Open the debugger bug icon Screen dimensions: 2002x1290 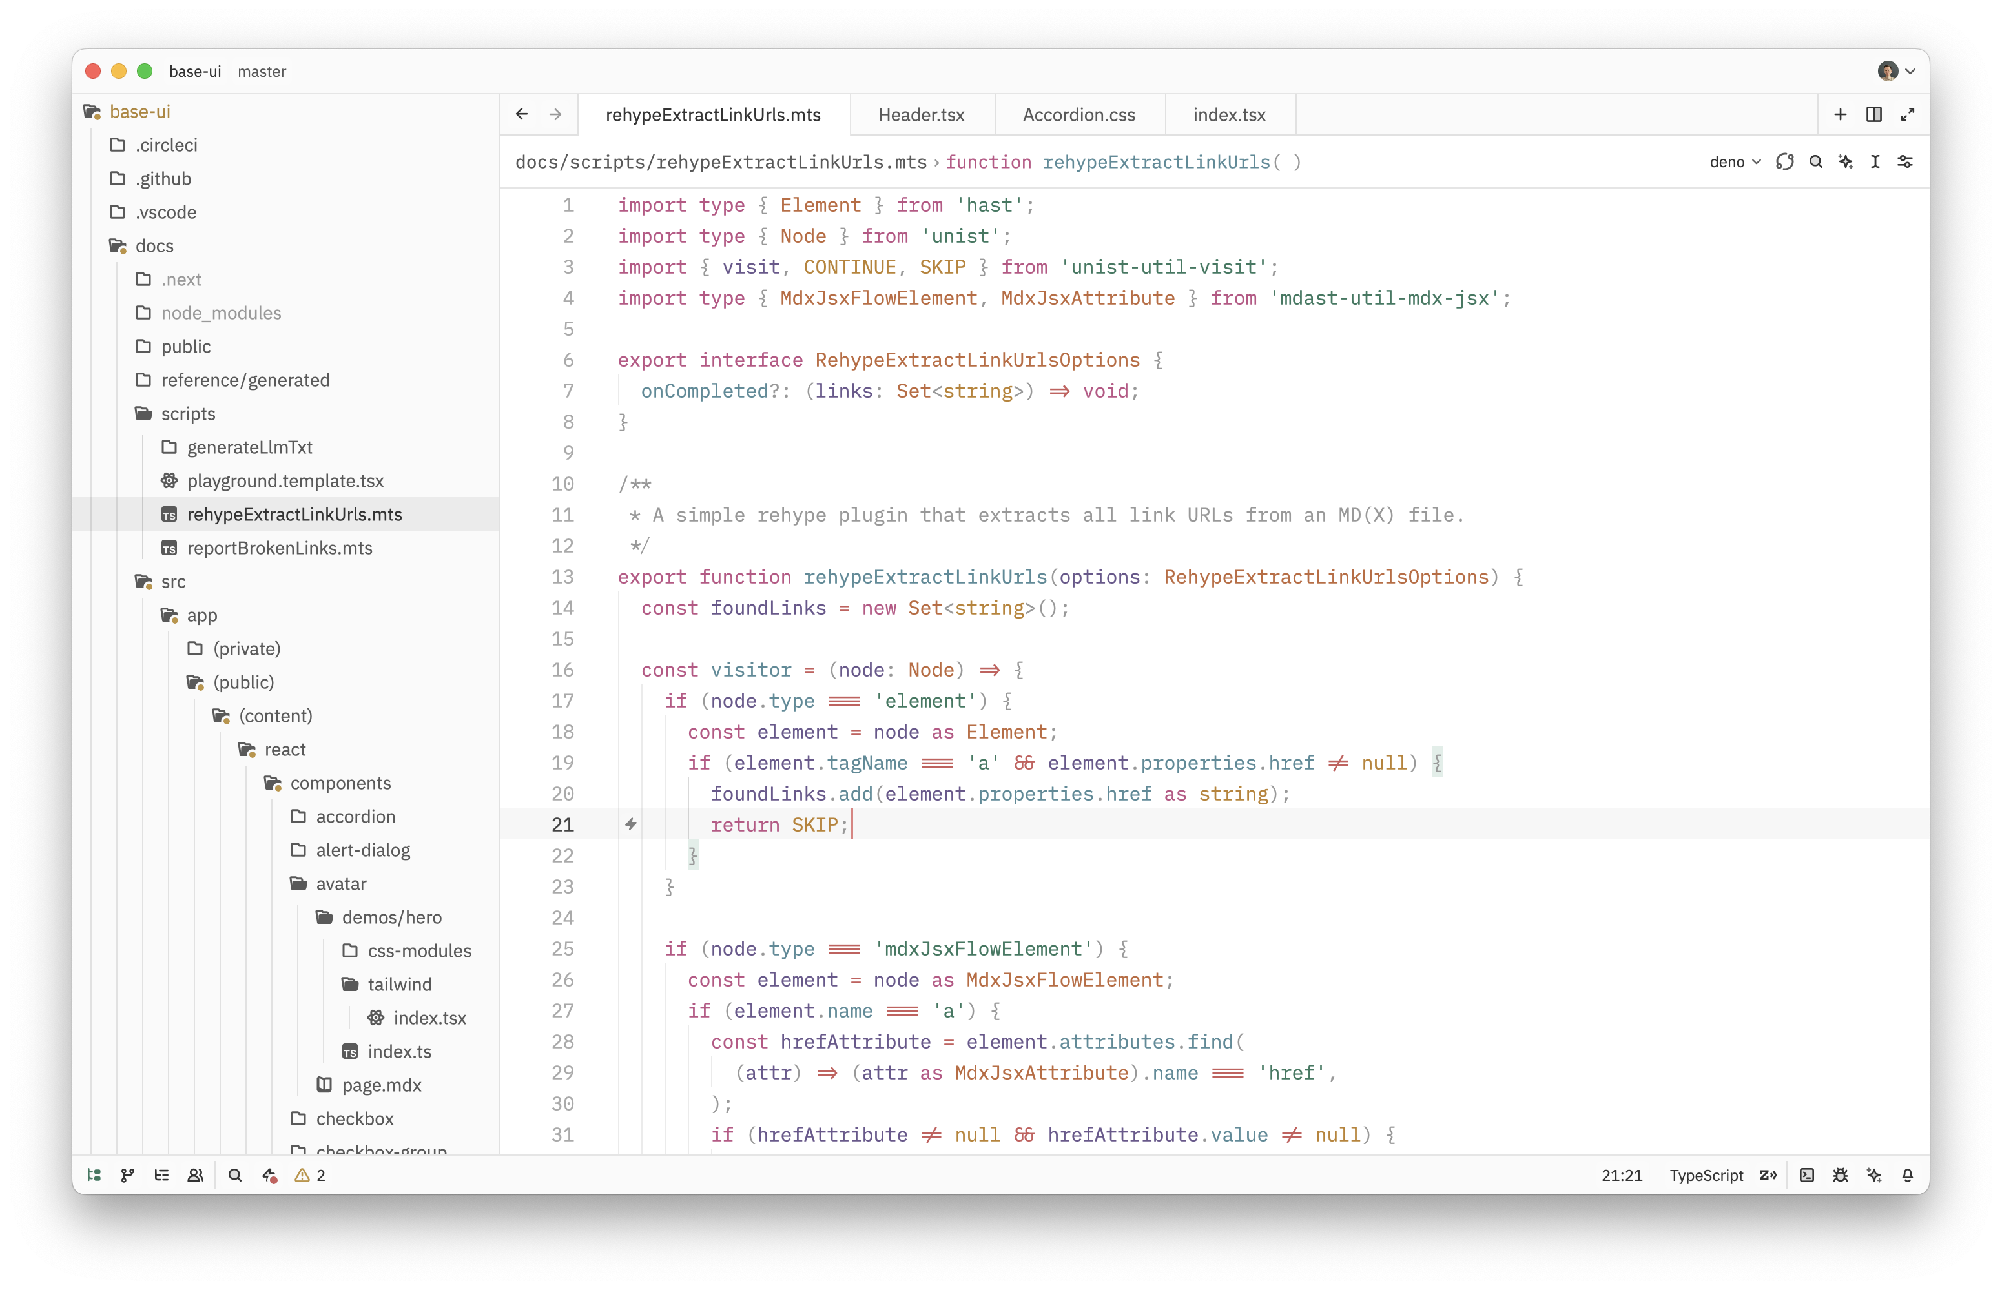pos(1841,1175)
